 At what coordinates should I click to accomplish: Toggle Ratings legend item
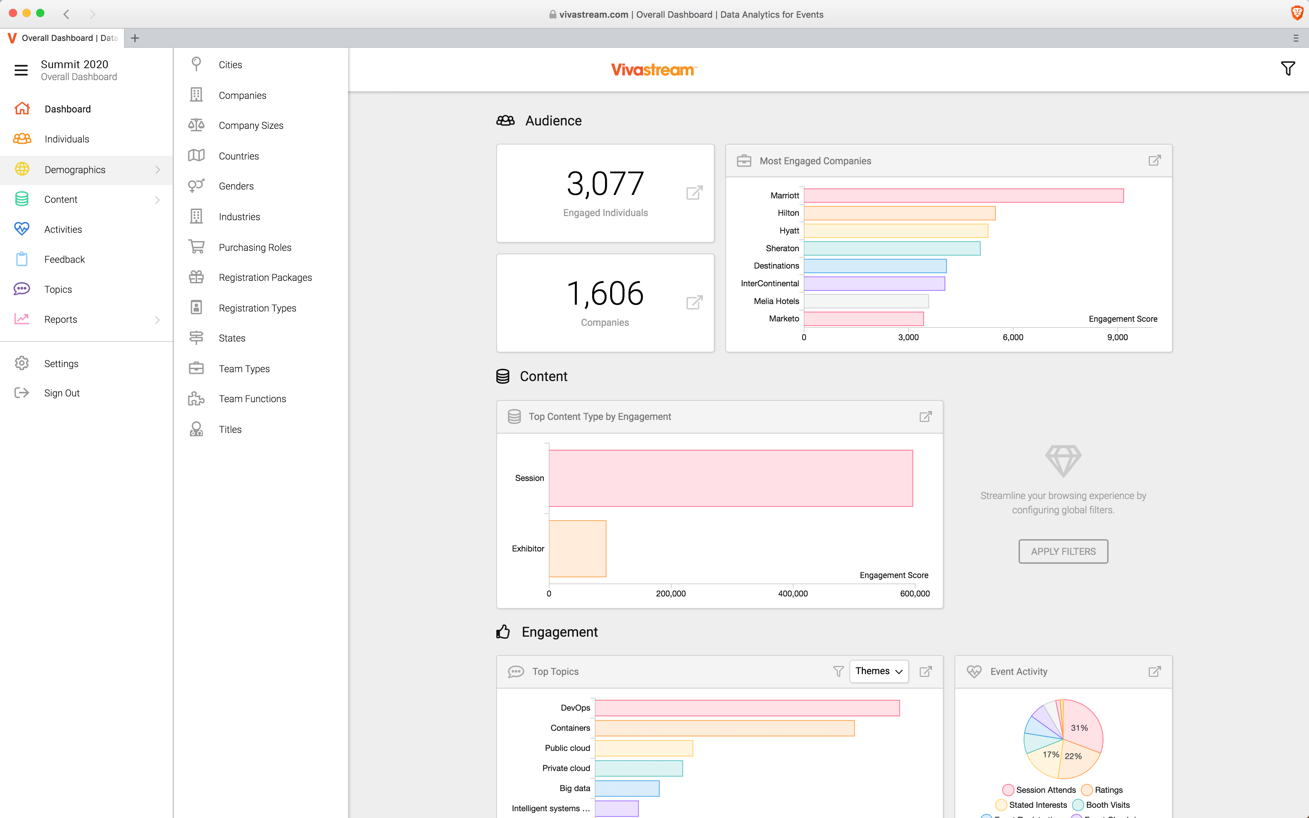pyautogui.click(x=1102, y=790)
